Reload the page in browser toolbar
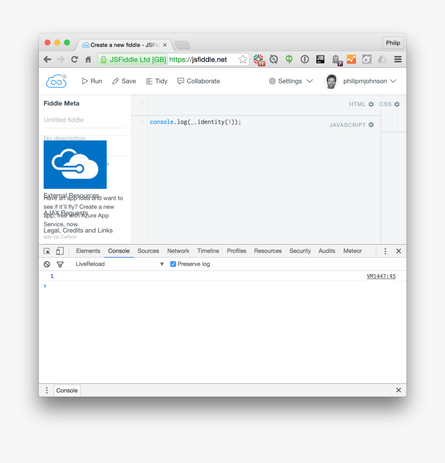 point(75,59)
